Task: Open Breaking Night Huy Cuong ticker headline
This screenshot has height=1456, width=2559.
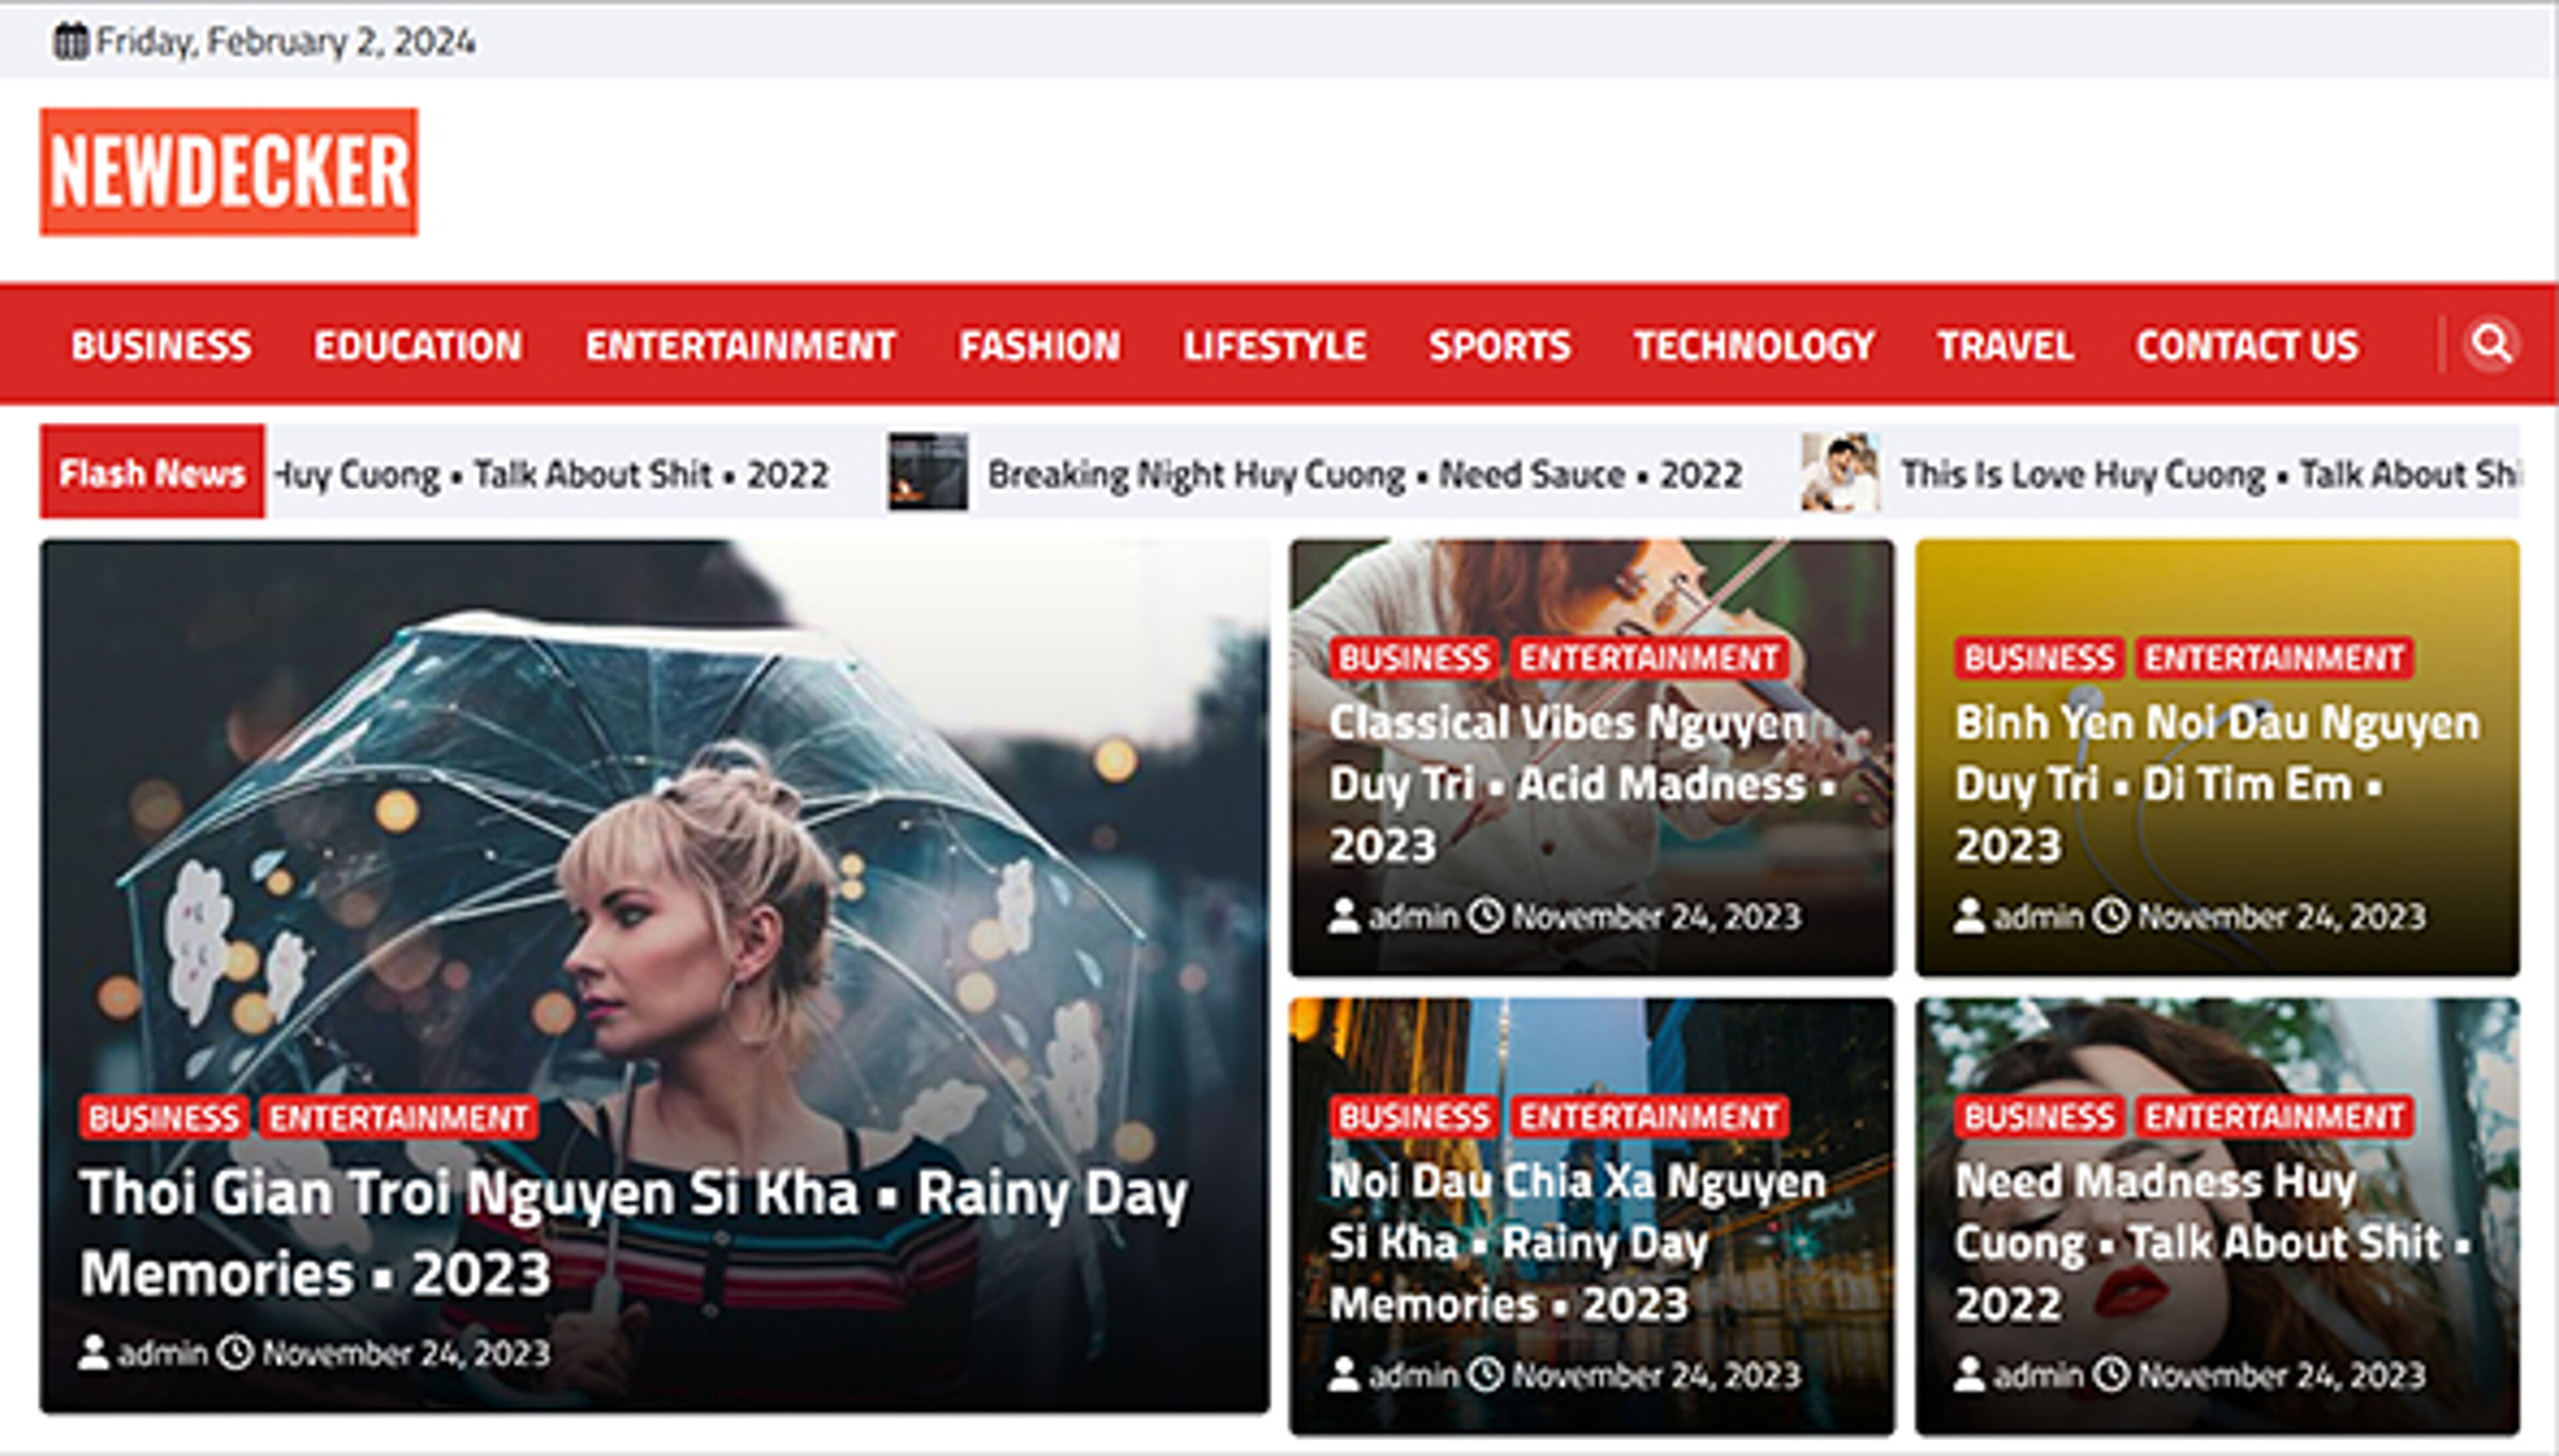Action: point(1365,474)
